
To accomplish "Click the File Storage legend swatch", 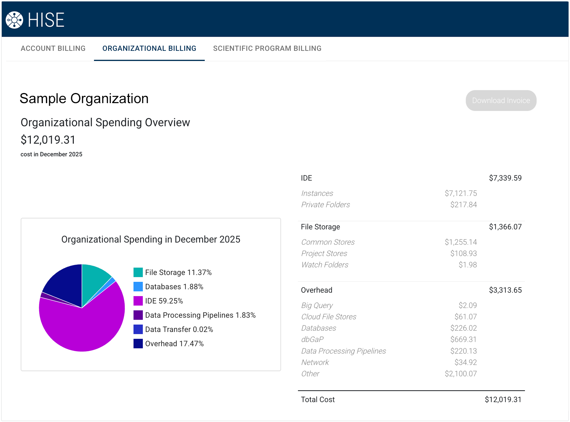I will coord(138,272).
